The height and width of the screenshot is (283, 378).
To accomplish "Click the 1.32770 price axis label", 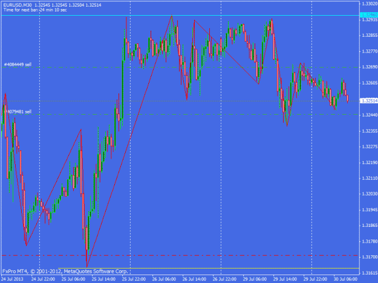I will (x=370, y=51).
